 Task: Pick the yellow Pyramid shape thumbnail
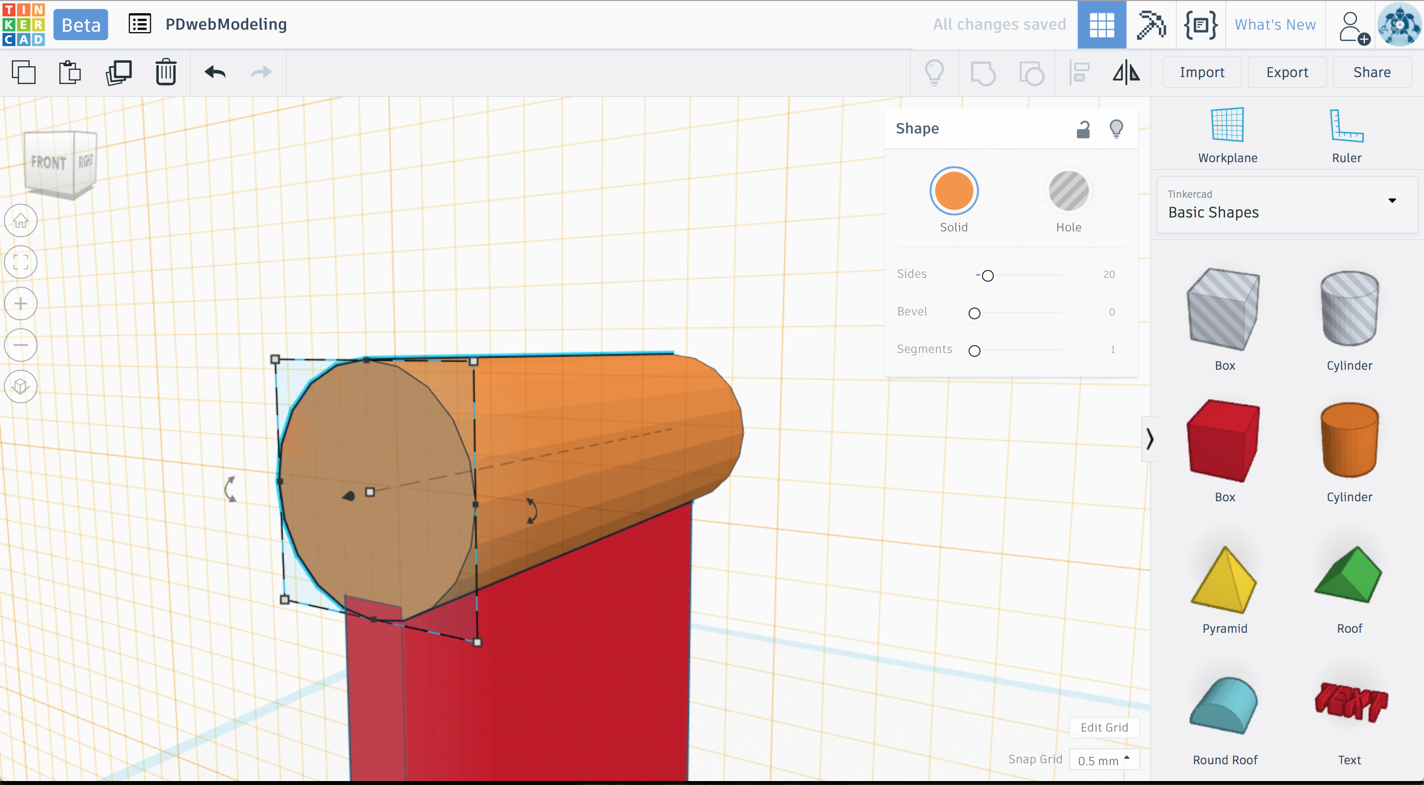point(1224,580)
